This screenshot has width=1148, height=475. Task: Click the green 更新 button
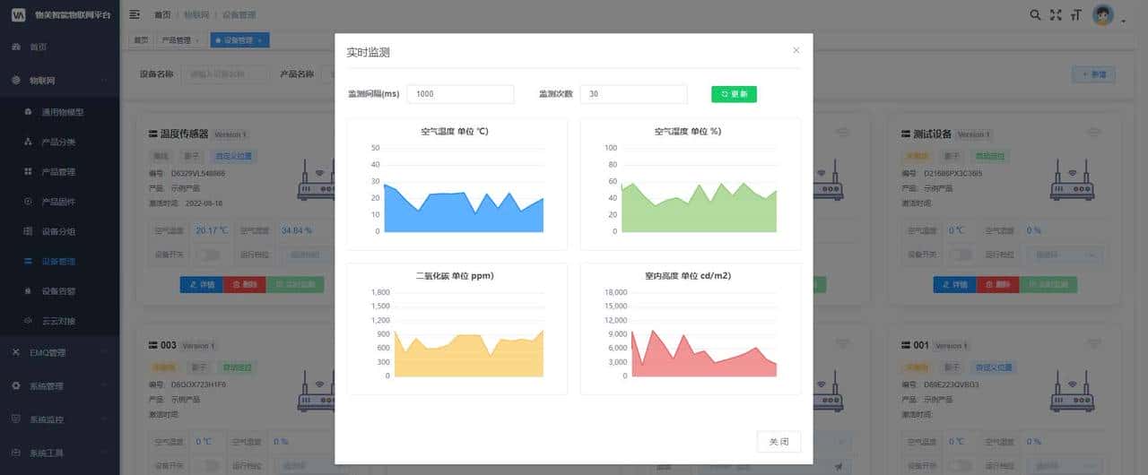click(x=734, y=94)
